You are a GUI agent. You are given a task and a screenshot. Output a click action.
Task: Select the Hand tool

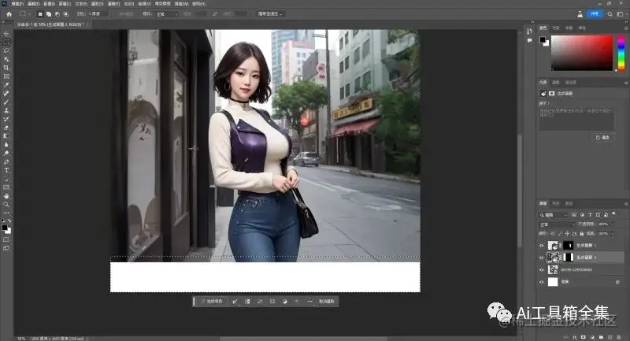[x=6, y=195]
